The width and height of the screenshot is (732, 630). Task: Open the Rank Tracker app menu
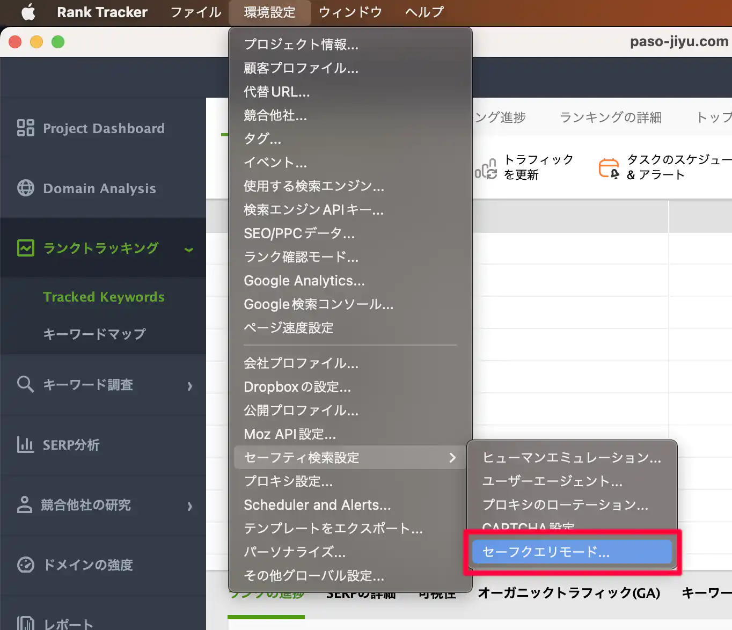click(103, 12)
